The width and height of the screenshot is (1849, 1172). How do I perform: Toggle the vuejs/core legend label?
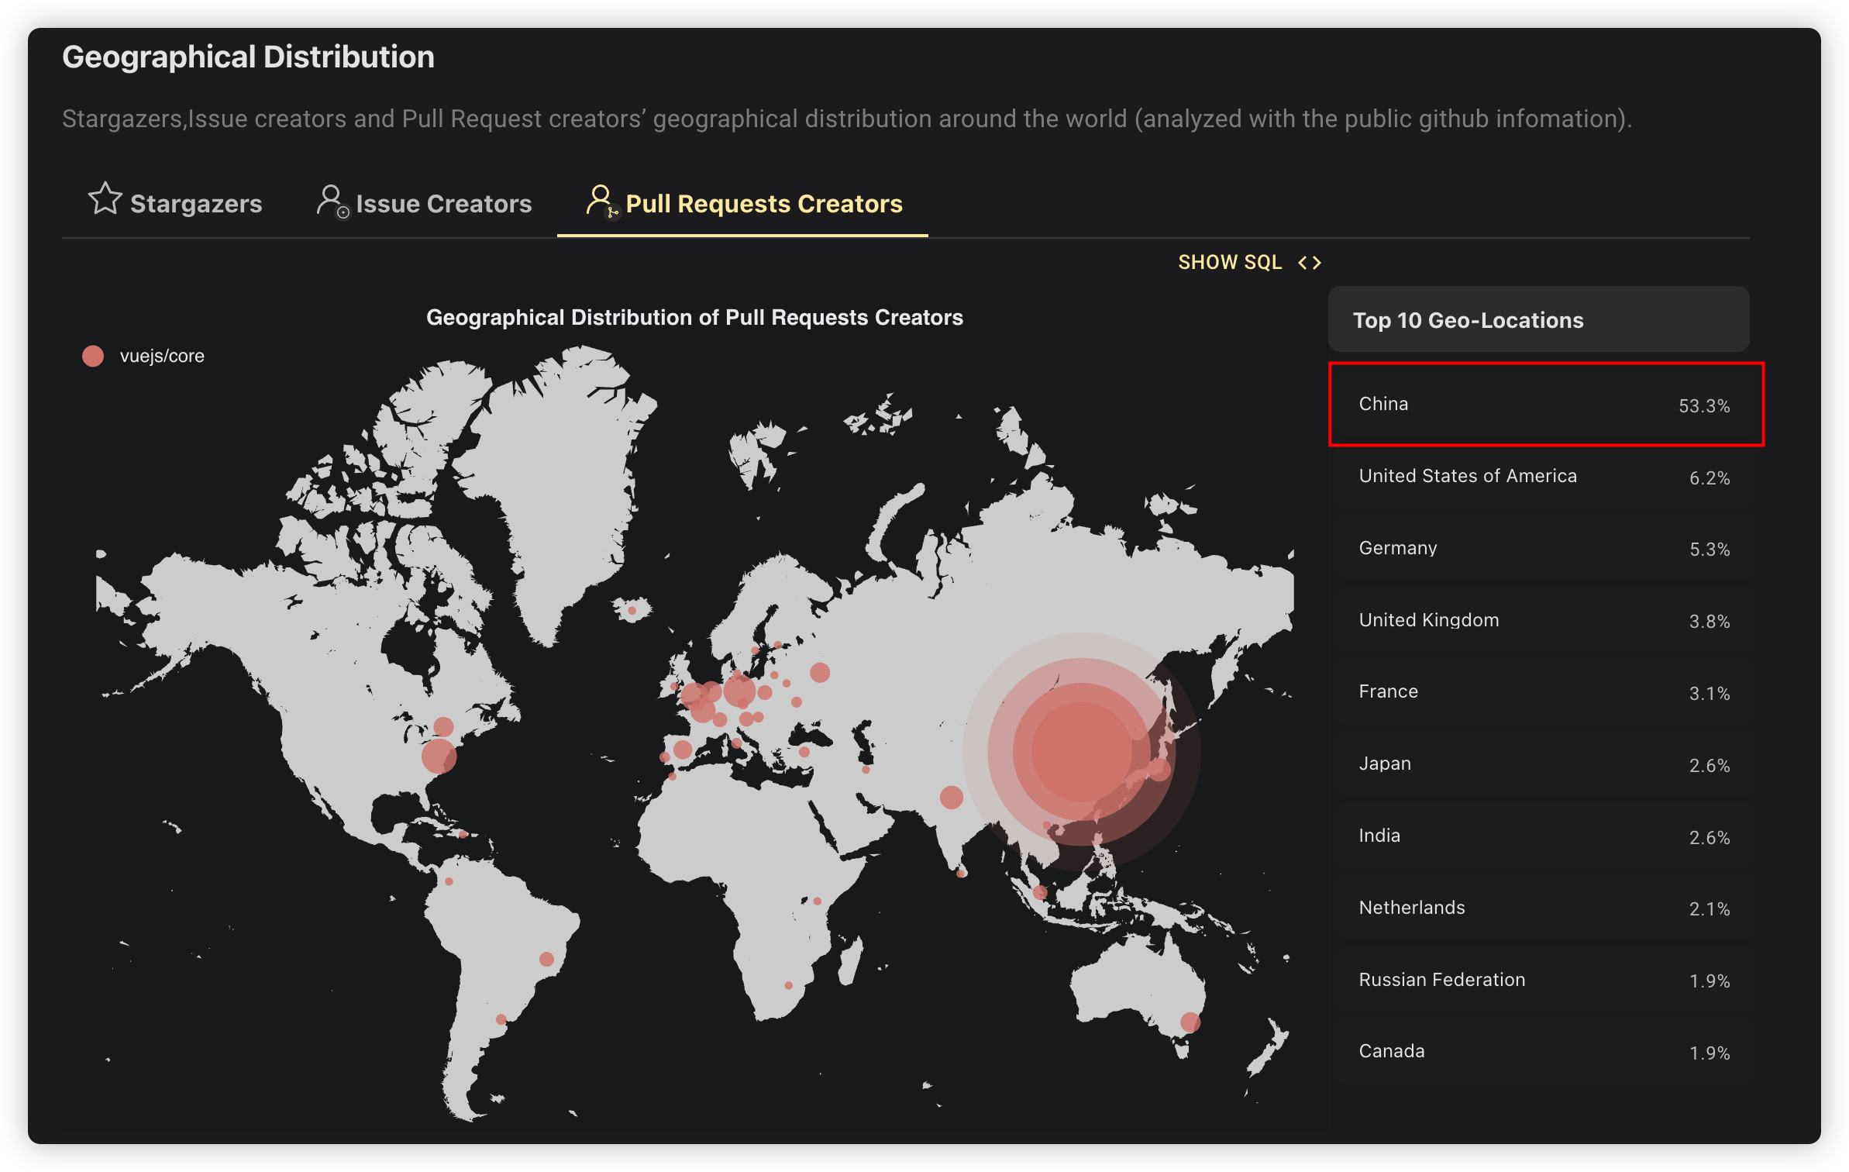pos(162,357)
